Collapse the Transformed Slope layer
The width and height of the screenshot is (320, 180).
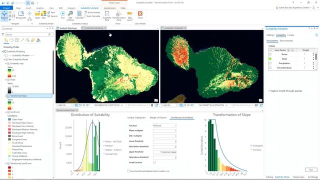click(6, 95)
